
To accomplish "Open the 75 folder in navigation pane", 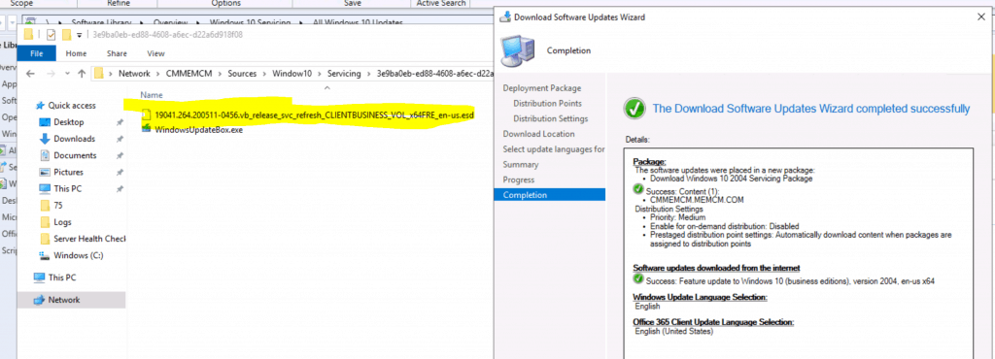I will (x=57, y=206).
